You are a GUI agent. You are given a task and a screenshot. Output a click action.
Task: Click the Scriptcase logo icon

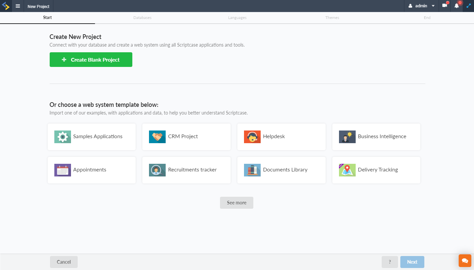(x=6, y=6)
